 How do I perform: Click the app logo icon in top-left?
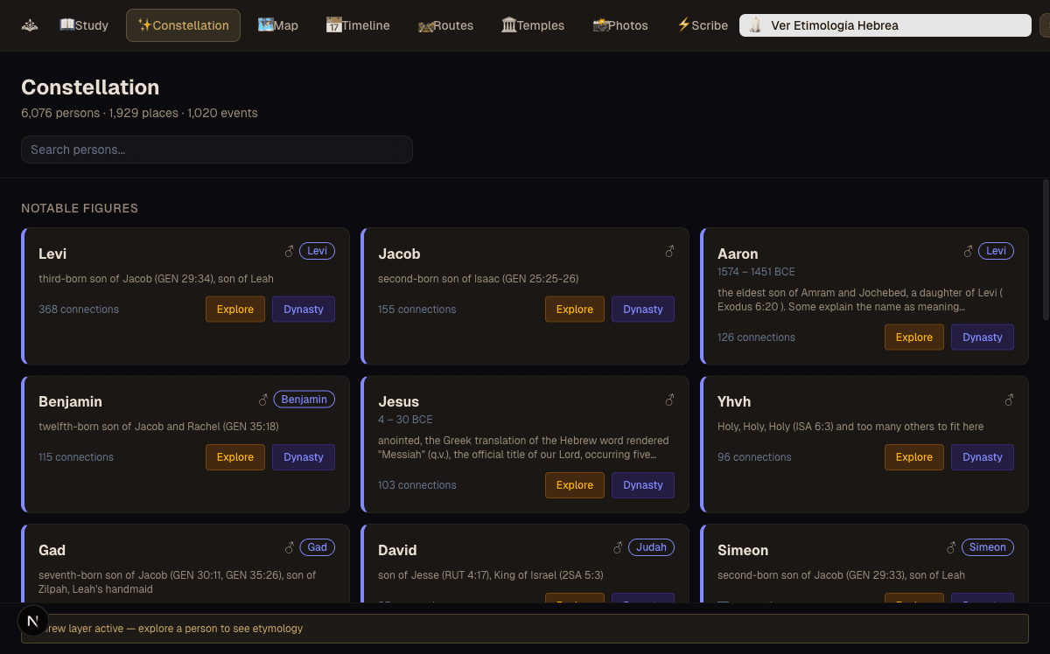[30, 25]
